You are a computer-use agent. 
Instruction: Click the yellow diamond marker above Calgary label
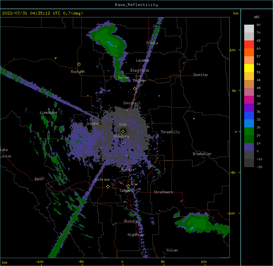[129, 186]
